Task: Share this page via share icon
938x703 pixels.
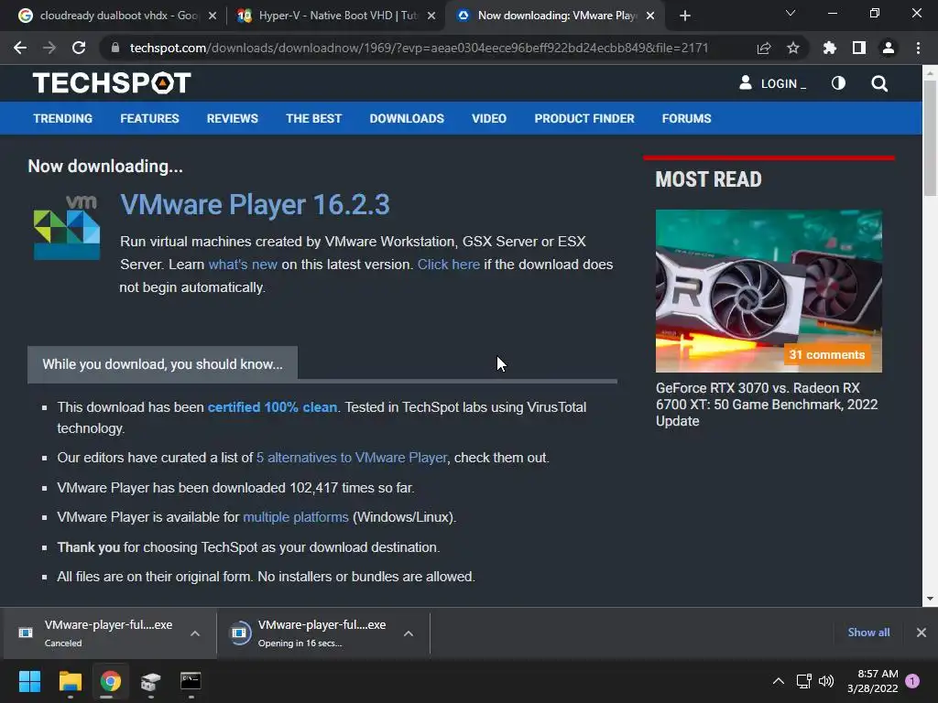Action: (764, 48)
